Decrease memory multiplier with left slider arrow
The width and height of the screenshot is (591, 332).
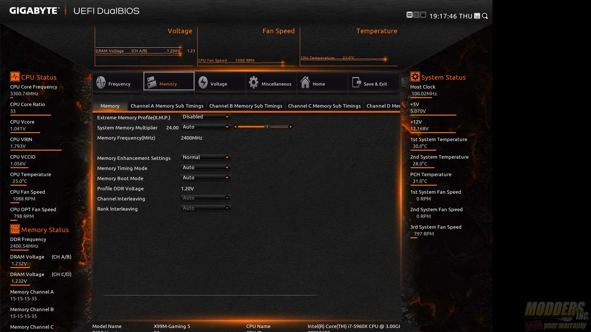(235, 127)
